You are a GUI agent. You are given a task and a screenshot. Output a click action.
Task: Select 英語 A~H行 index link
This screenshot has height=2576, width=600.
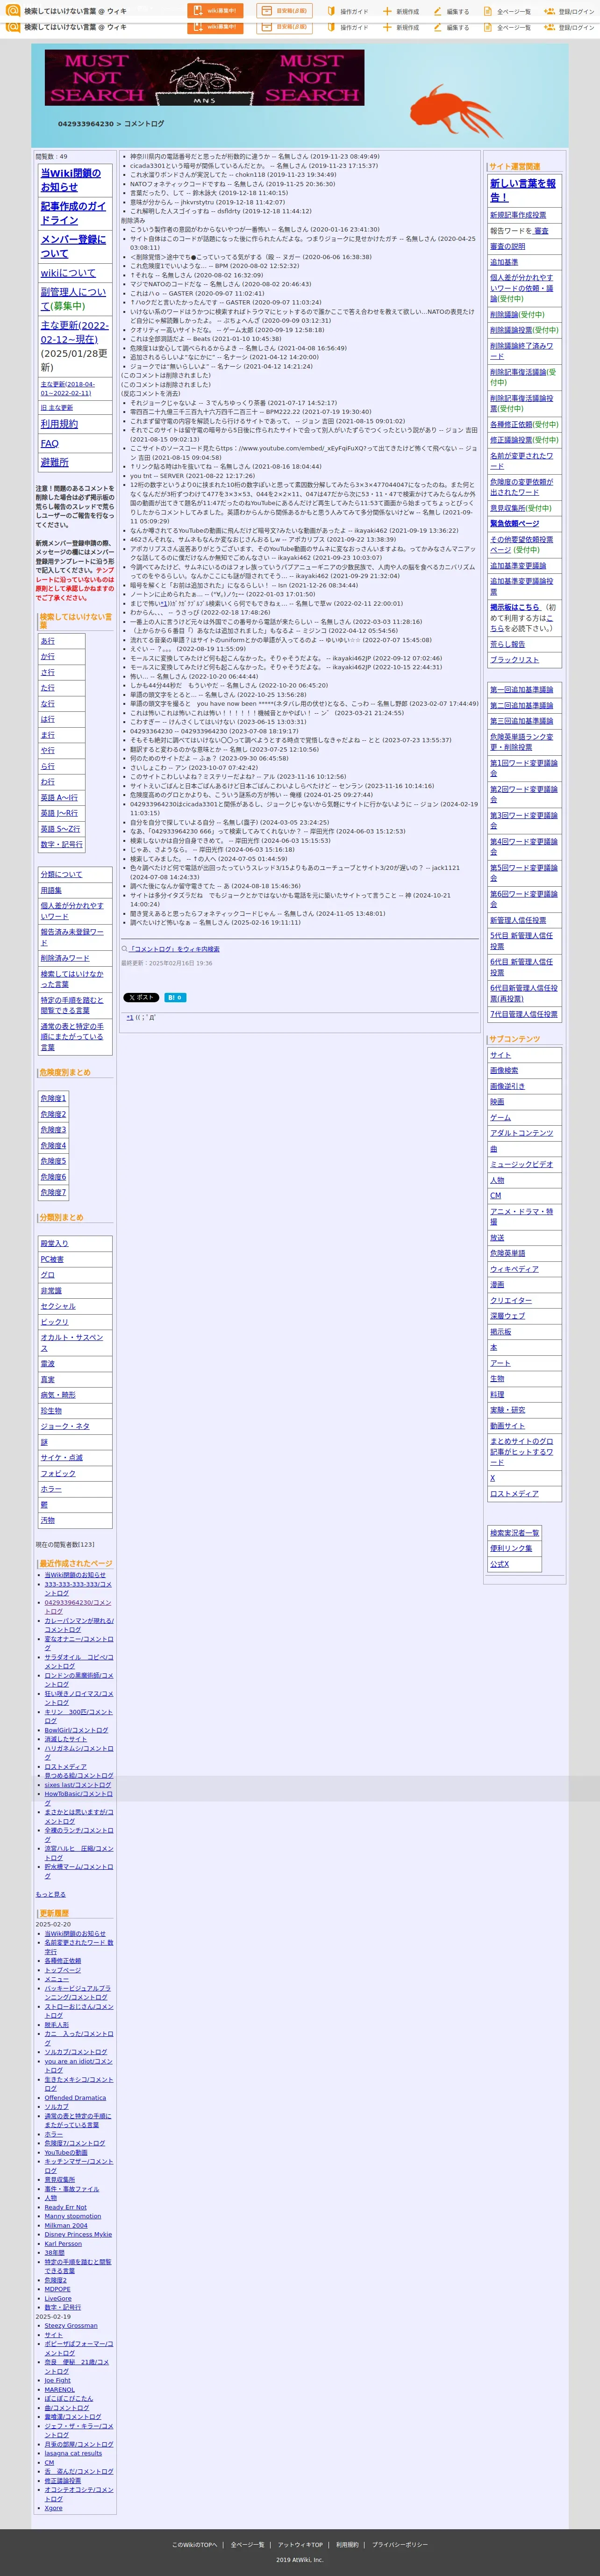59,798
